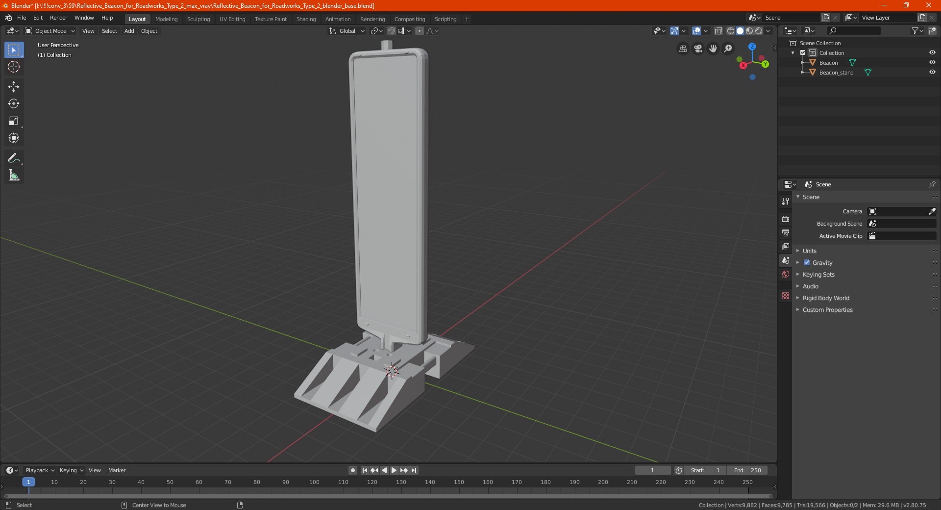
Task: Open the Render properties tab
Action: [786, 219]
